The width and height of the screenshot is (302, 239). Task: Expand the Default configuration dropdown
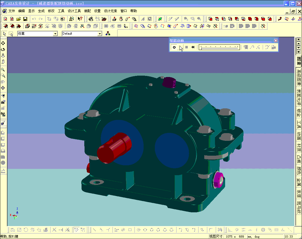[100, 34]
